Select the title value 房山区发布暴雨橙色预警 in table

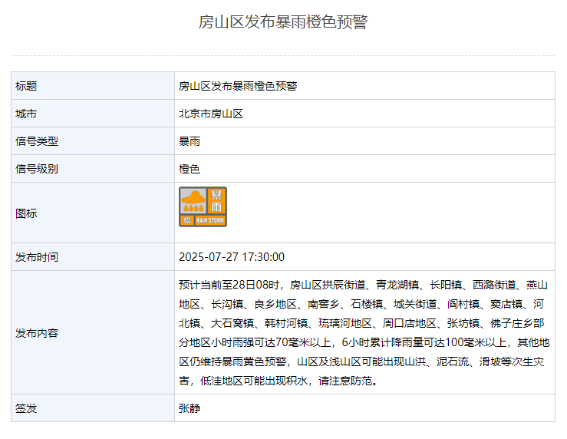click(x=238, y=86)
